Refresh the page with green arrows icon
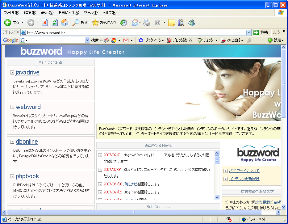The width and height of the screenshot is (288, 224). coord(55,23)
